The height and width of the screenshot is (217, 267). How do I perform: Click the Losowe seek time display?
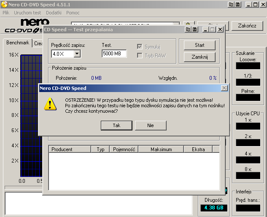tap(248, 65)
